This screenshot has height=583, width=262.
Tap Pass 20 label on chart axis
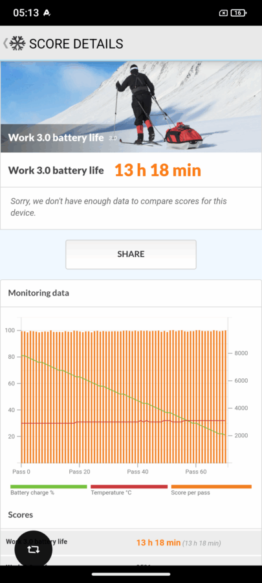pos(80,472)
